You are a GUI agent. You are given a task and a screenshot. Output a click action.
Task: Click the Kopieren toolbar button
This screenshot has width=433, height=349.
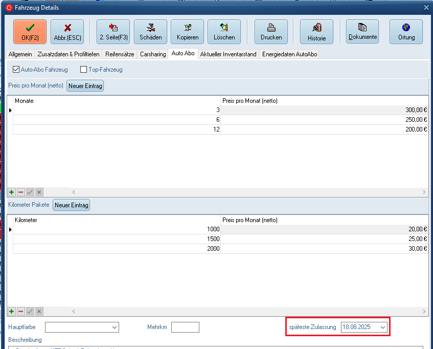pos(187,31)
